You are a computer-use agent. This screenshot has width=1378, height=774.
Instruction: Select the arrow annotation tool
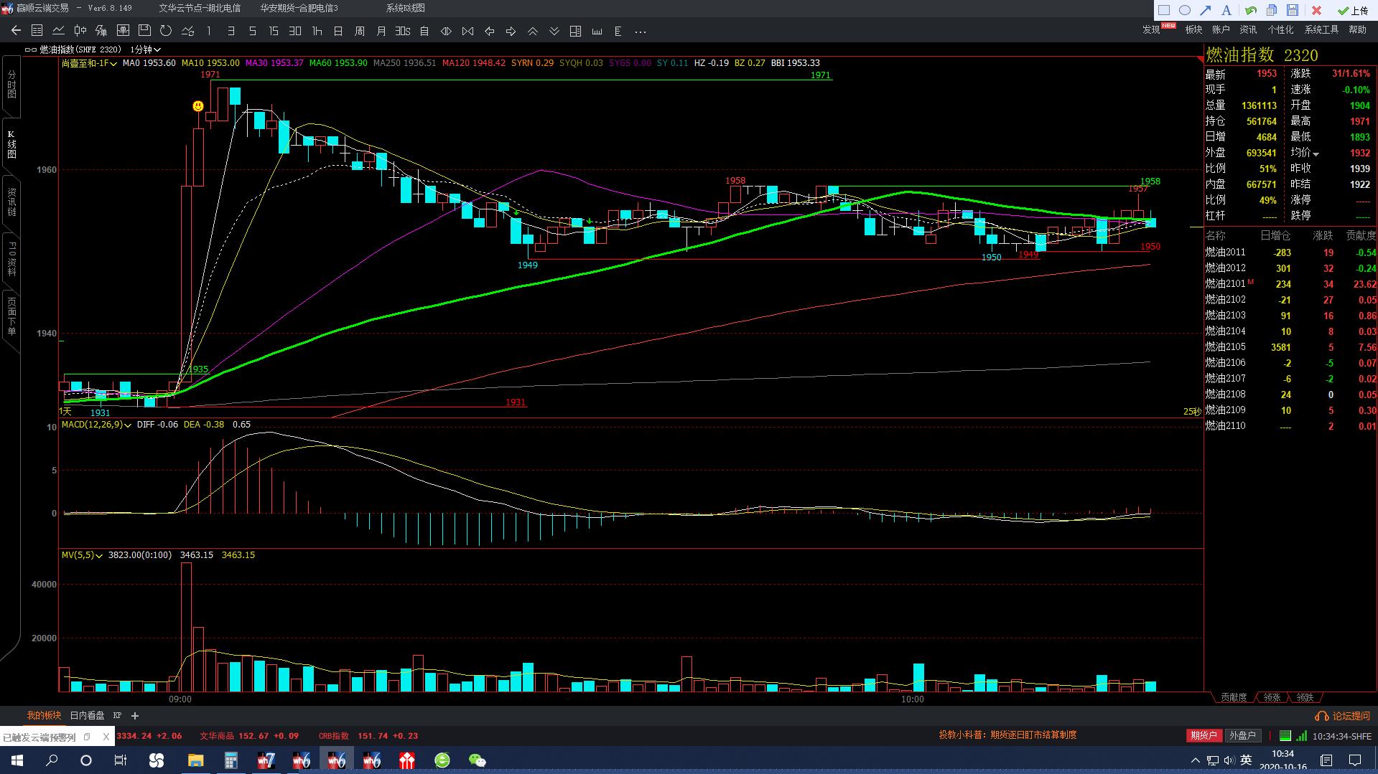1206,10
